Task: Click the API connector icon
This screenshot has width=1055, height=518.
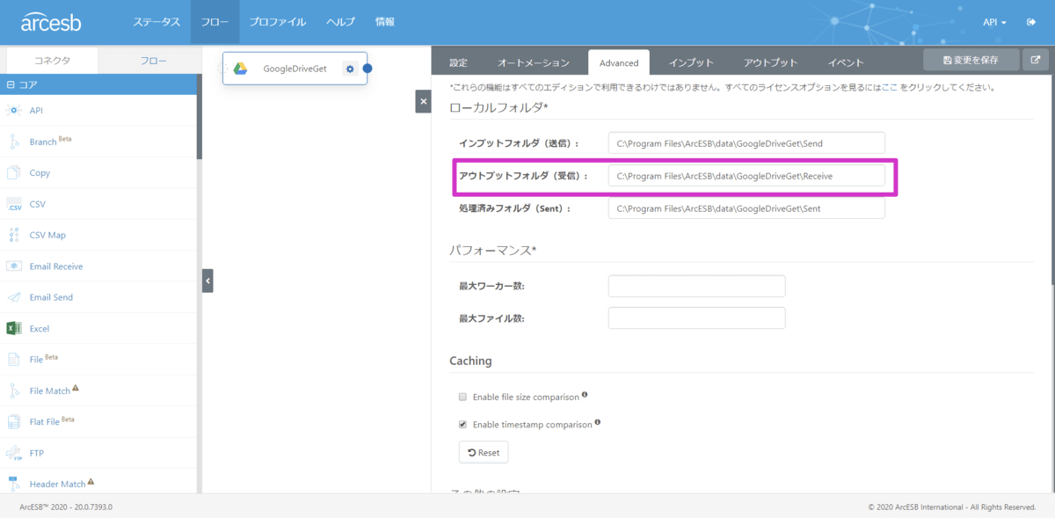Action: pos(13,110)
